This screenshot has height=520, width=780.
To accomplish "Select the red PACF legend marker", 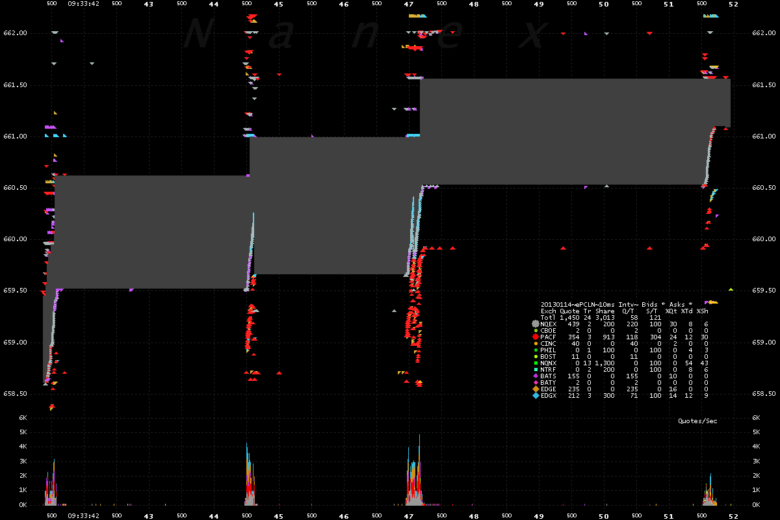I will point(536,337).
